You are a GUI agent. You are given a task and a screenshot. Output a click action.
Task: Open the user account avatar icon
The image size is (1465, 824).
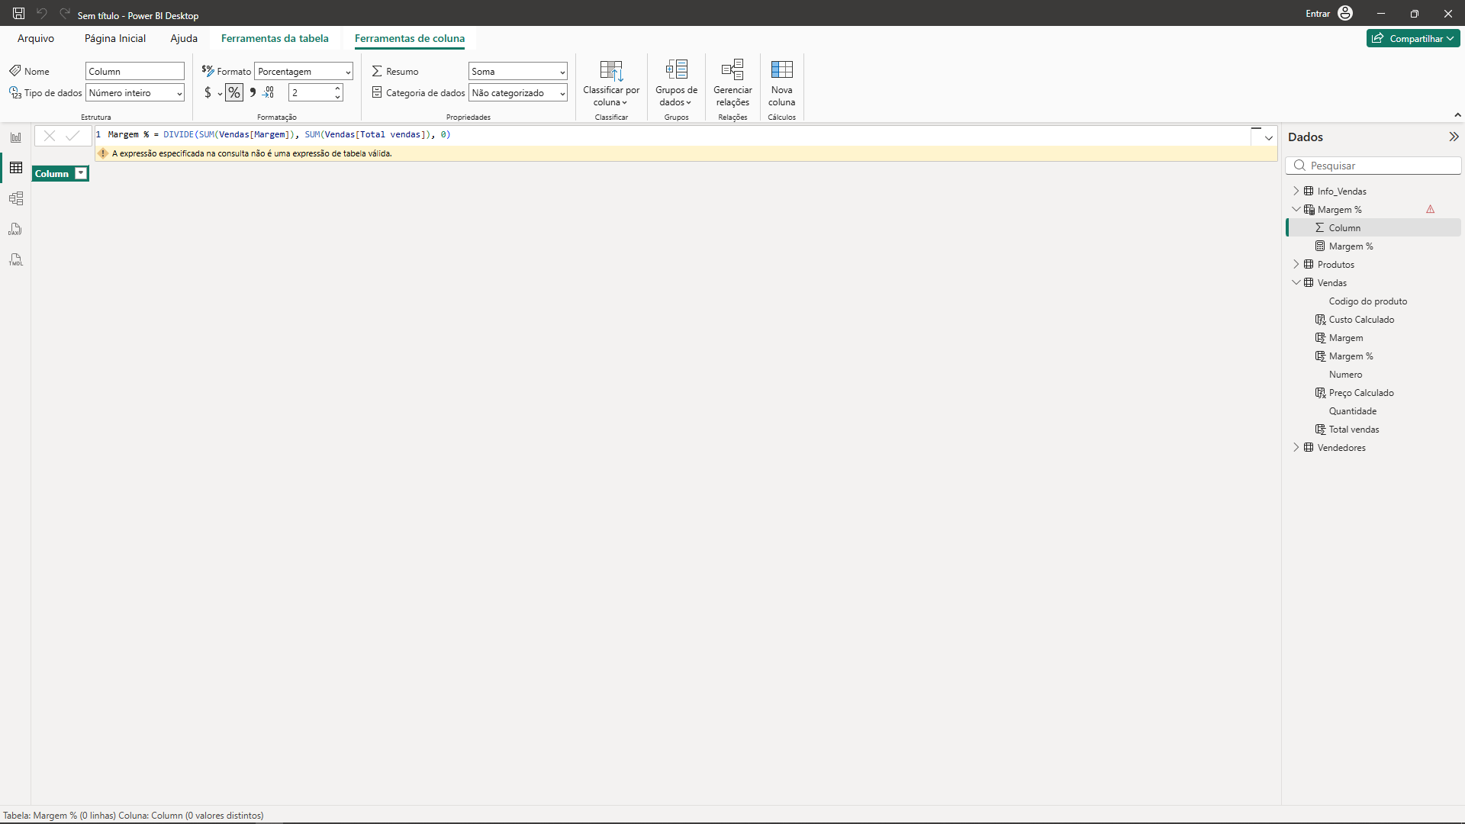[x=1345, y=14]
